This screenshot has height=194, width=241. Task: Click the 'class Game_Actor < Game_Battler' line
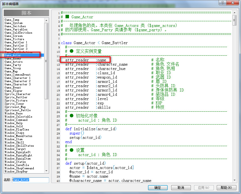tap(94, 43)
